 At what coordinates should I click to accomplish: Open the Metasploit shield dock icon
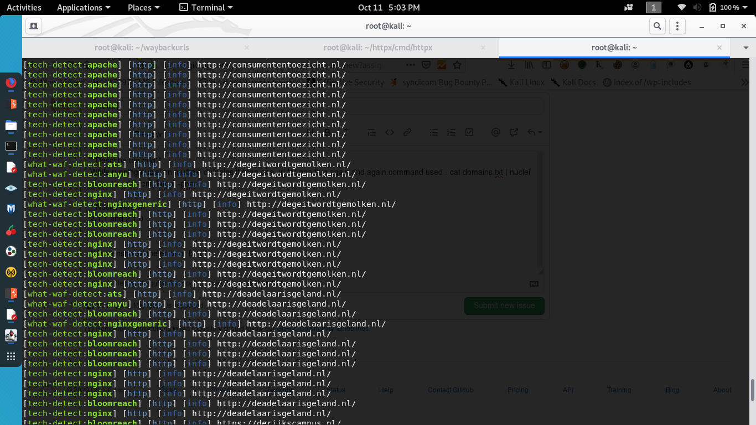pos(11,209)
